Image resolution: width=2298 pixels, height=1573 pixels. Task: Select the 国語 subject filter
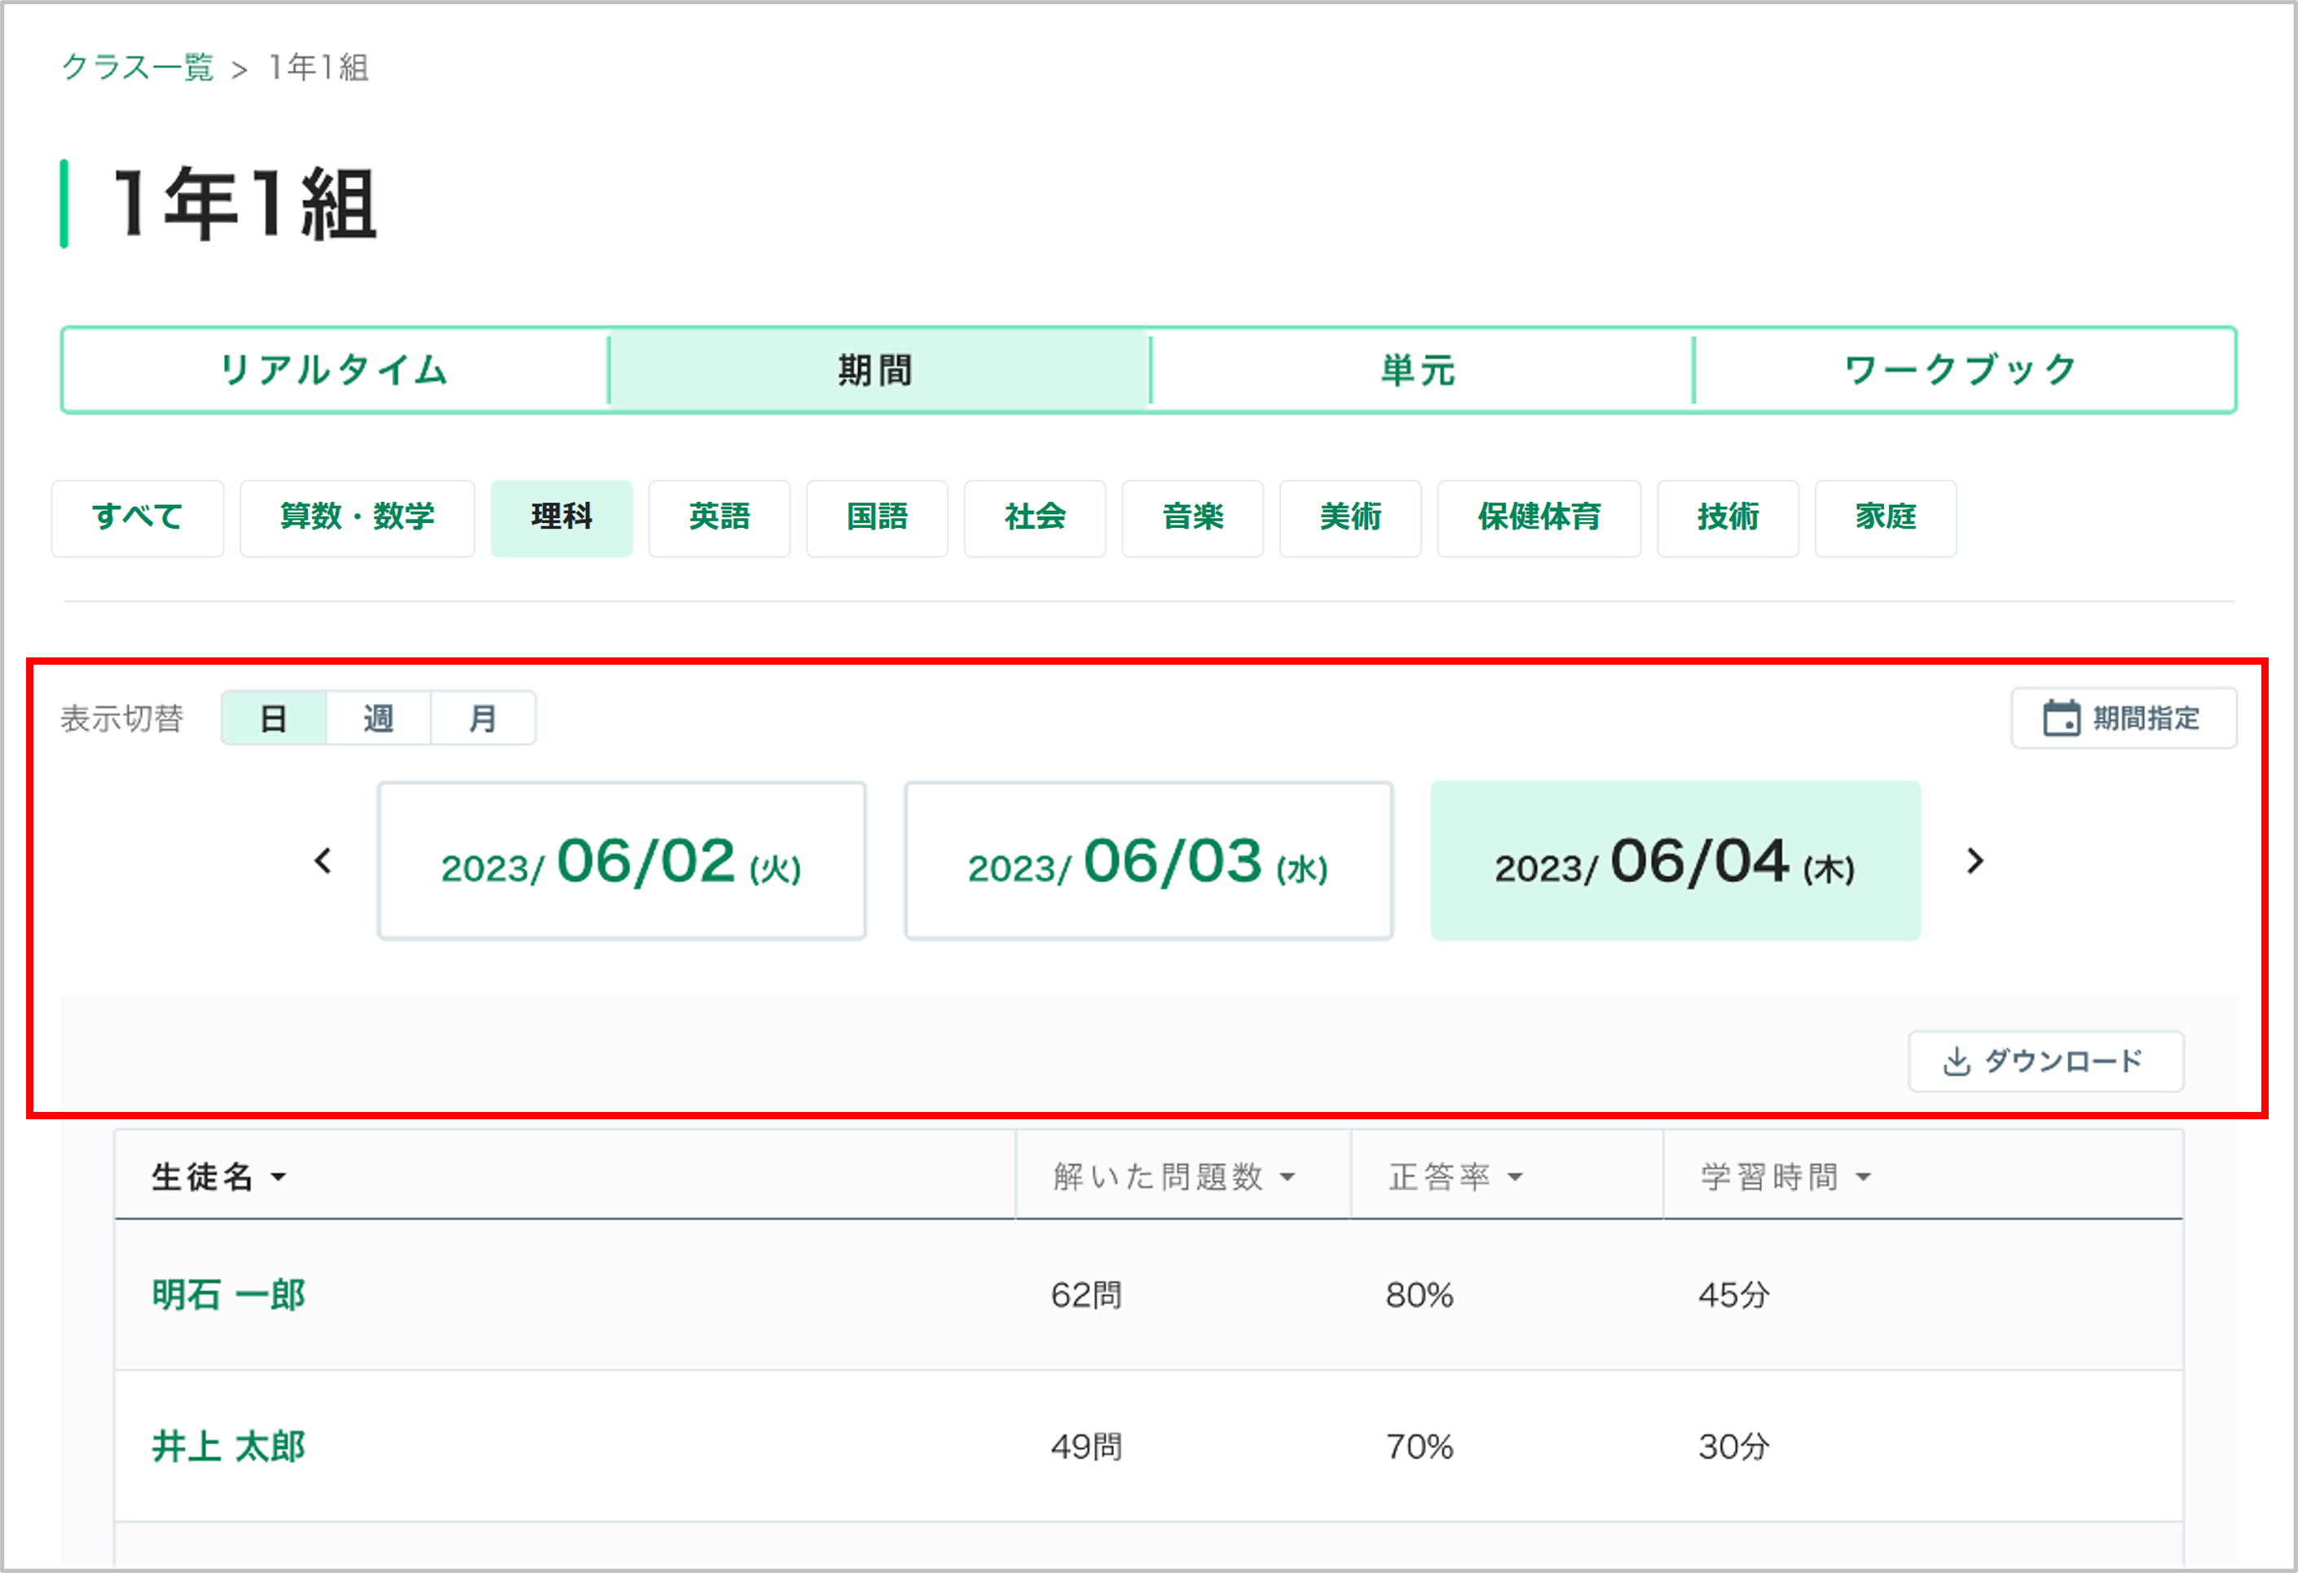877,518
